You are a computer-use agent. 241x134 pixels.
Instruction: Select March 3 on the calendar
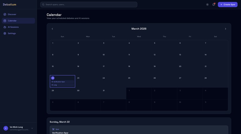[113, 46]
